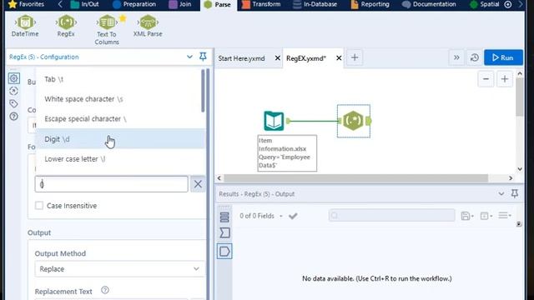Viewport: 534px width, 300px height.
Task: Open the navigation circle icon in sidebar
Action: click(x=13, y=91)
